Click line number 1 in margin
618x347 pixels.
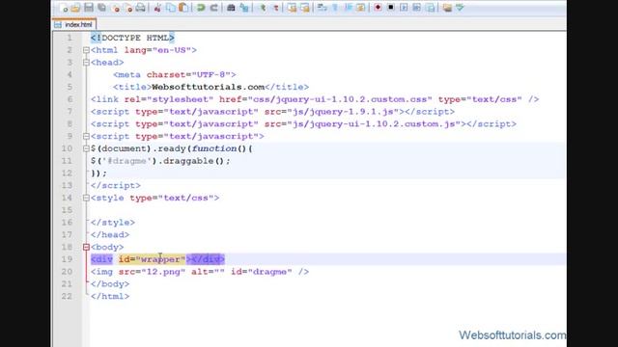click(70, 38)
